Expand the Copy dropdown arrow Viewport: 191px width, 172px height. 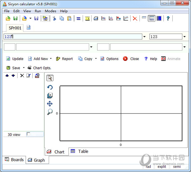click(96, 58)
